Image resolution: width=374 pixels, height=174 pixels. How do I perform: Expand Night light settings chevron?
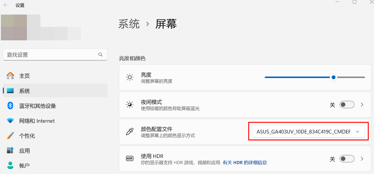tap(362, 105)
